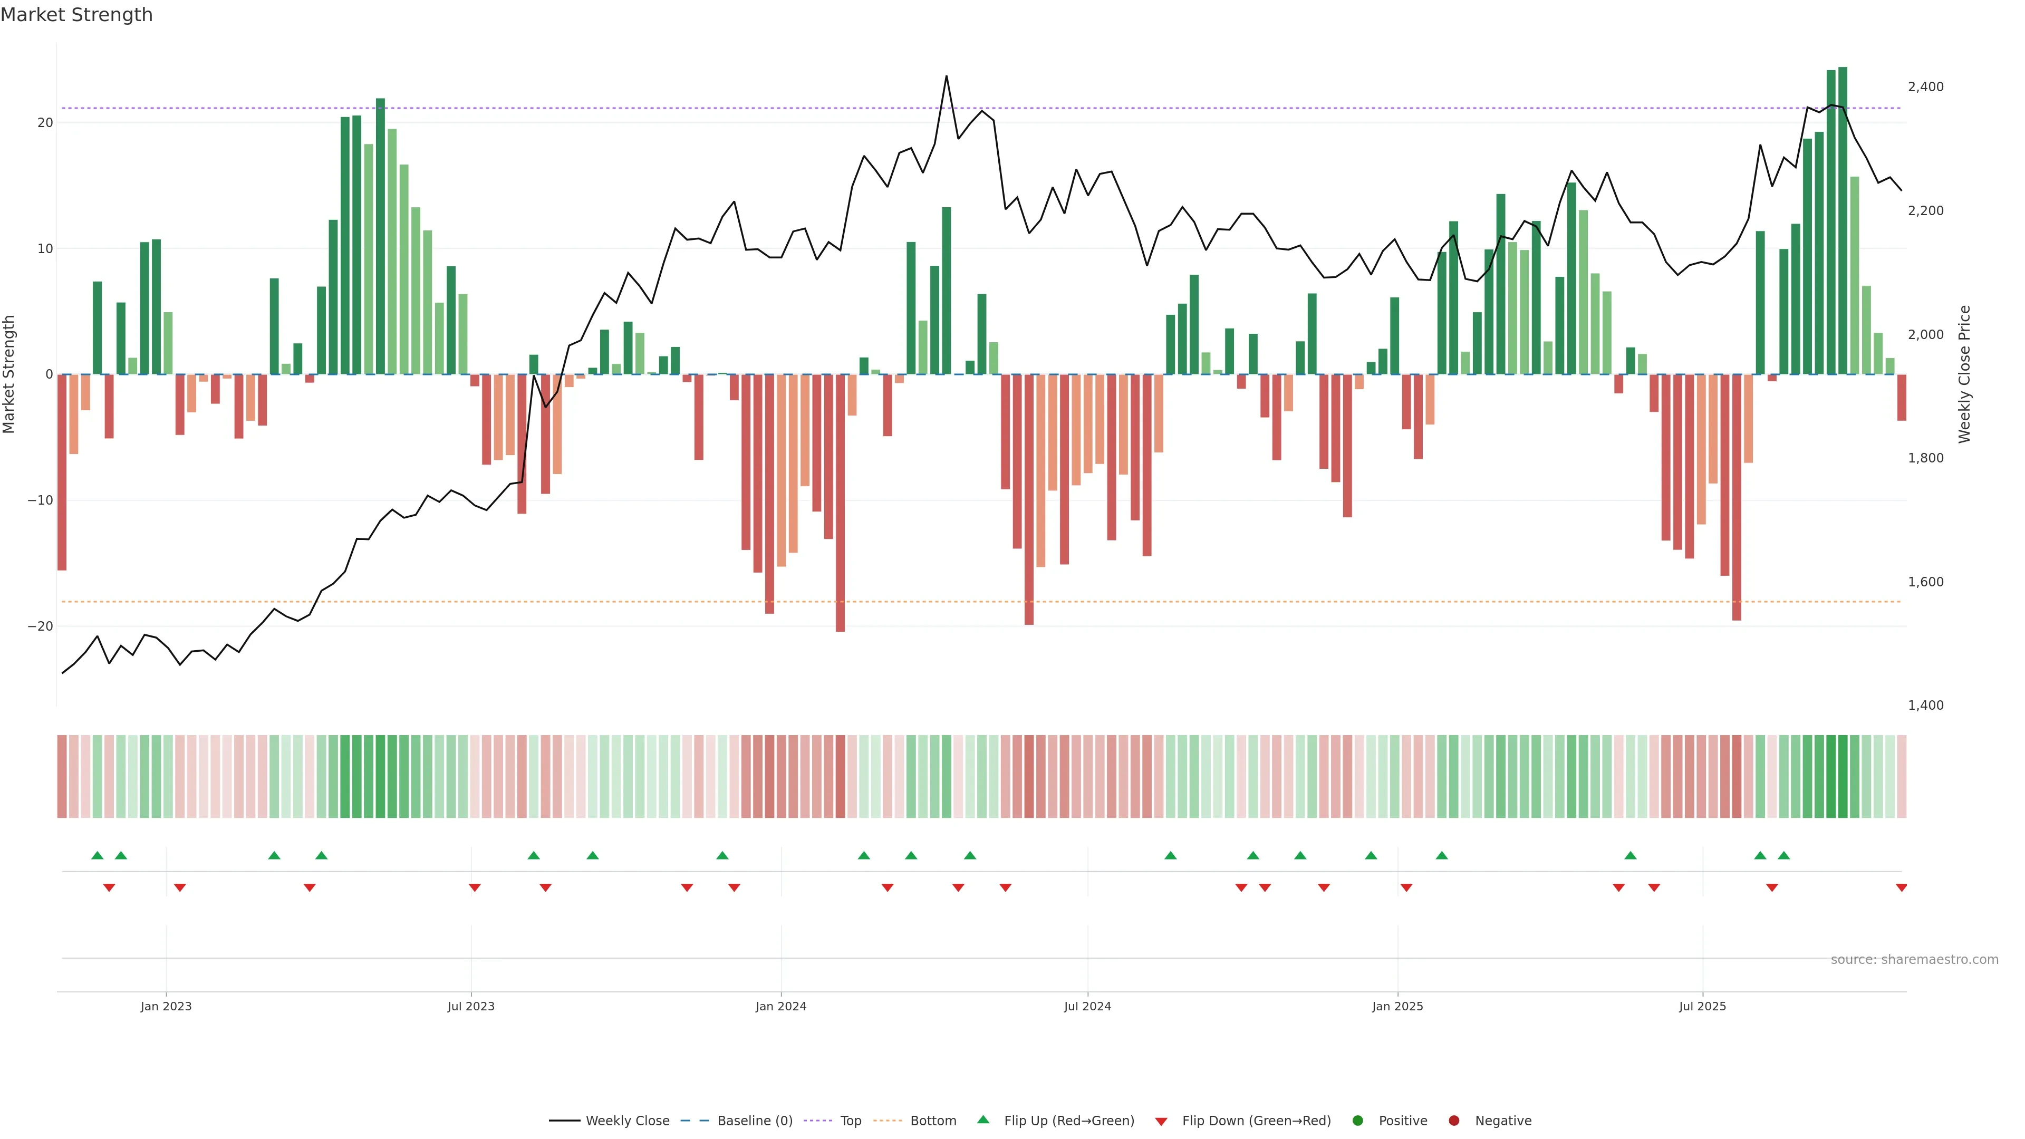Screen dimensions: 2025x1139
Task: Click the 2,400 right axis tick label
Action: click(1925, 86)
